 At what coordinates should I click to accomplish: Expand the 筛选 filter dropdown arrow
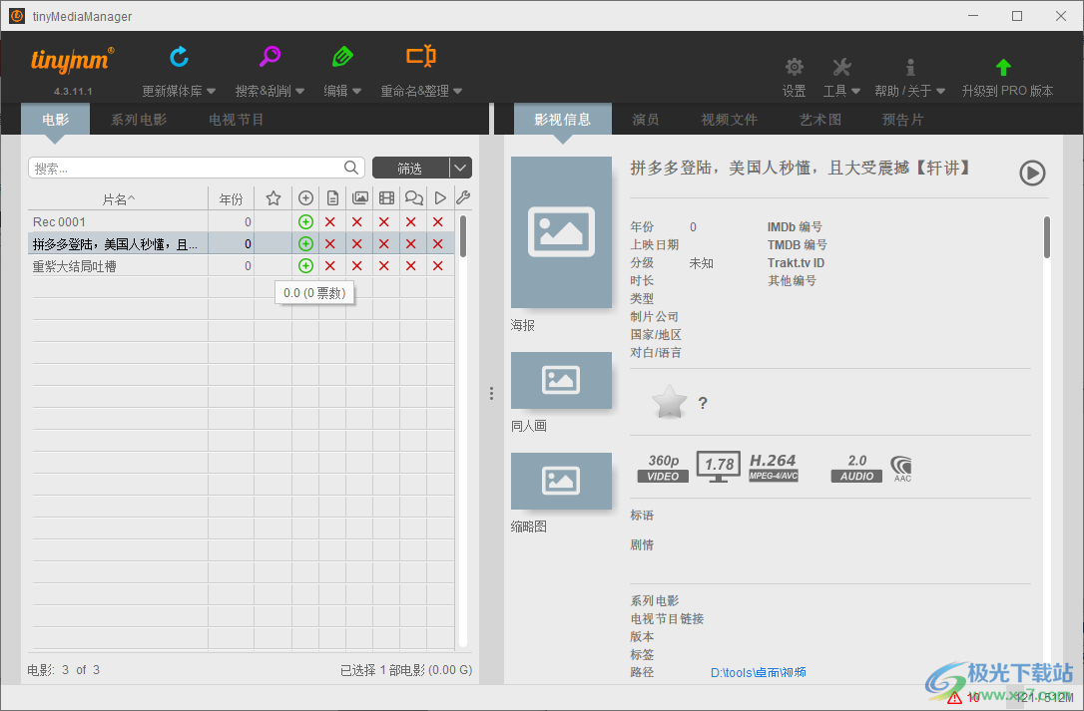(x=460, y=168)
